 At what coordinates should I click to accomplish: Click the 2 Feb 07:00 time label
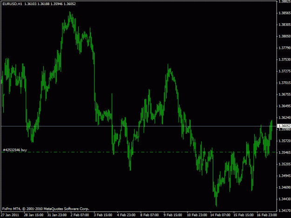click(x=80, y=215)
